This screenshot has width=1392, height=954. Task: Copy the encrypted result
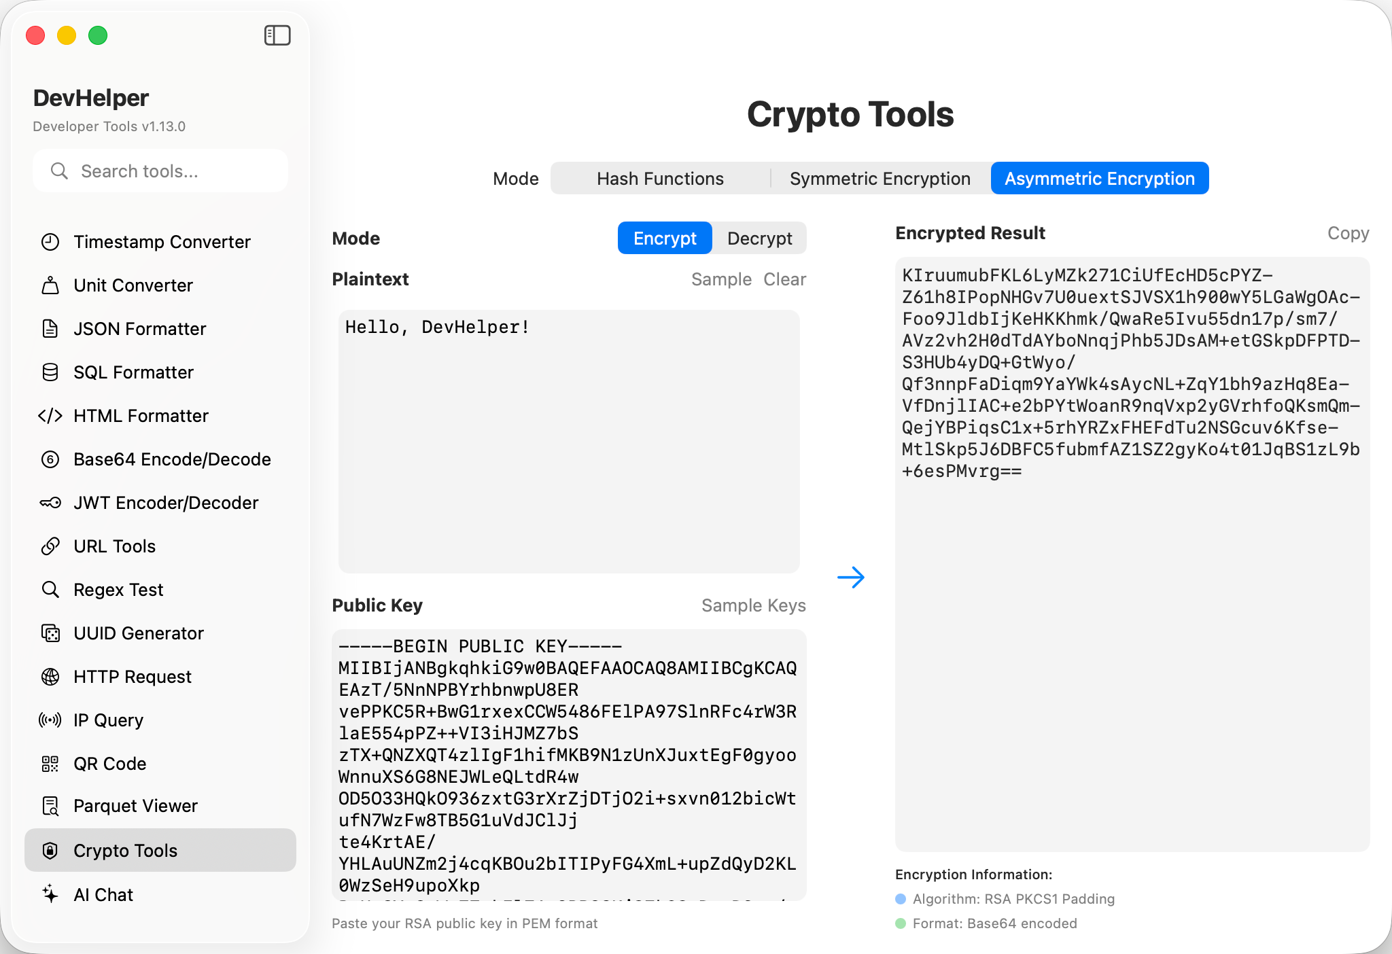pyautogui.click(x=1348, y=233)
